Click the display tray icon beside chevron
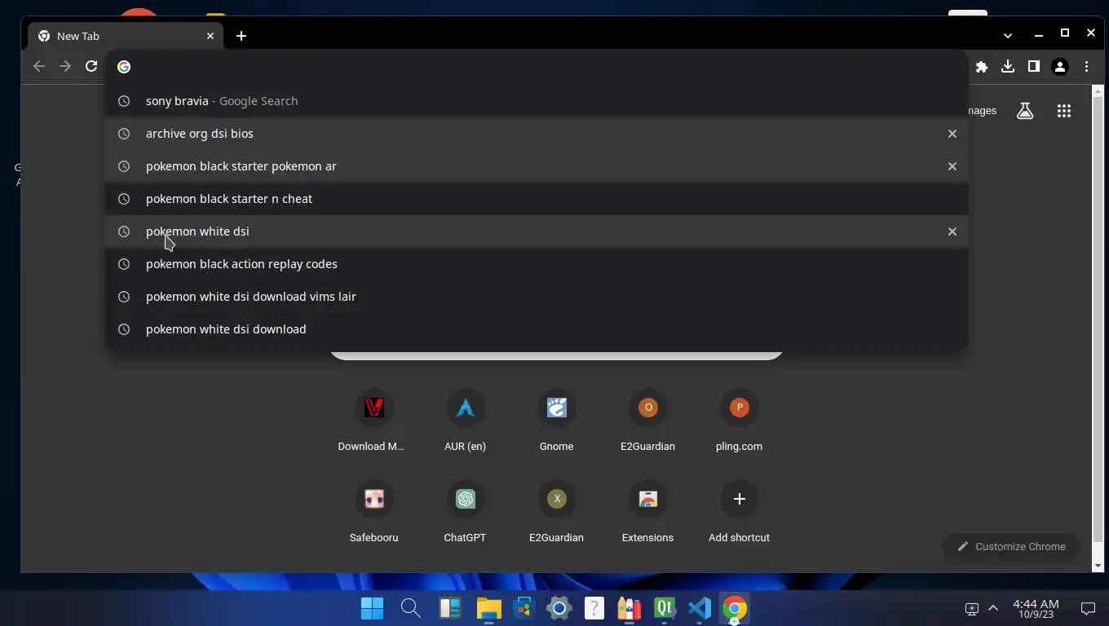The width and height of the screenshot is (1109, 626). (972, 608)
